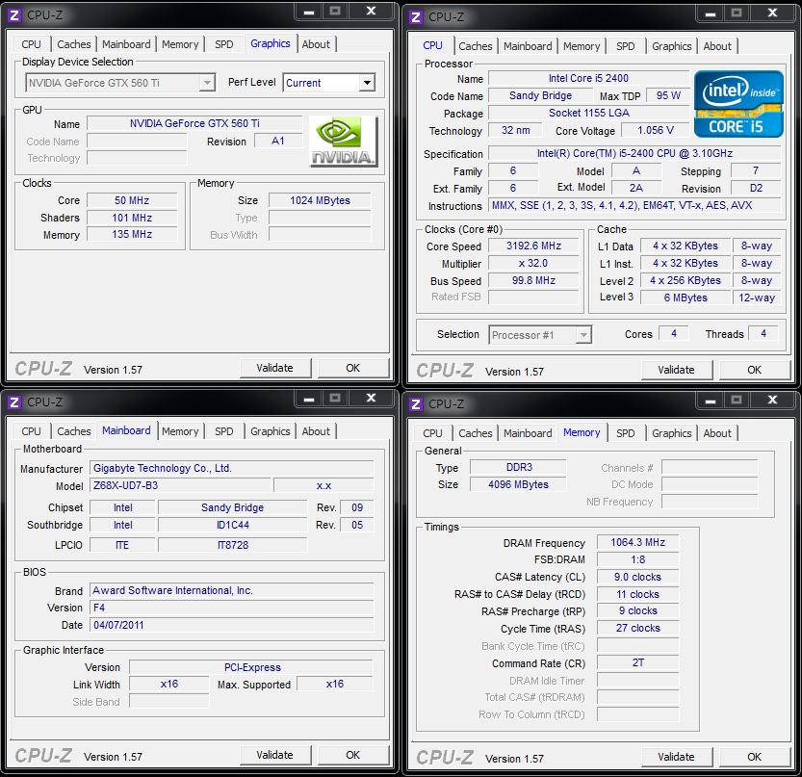This screenshot has width=802, height=777.
Task: Click CAS# Latency value '9.0 clocks'
Action: [x=637, y=578]
